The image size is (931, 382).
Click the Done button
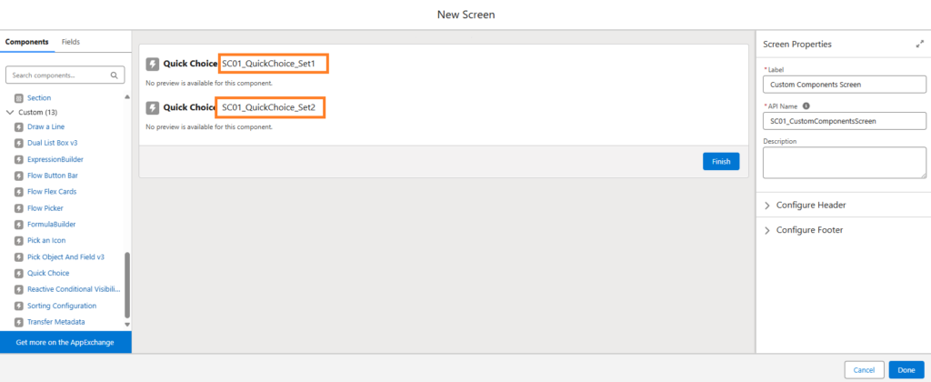906,370
